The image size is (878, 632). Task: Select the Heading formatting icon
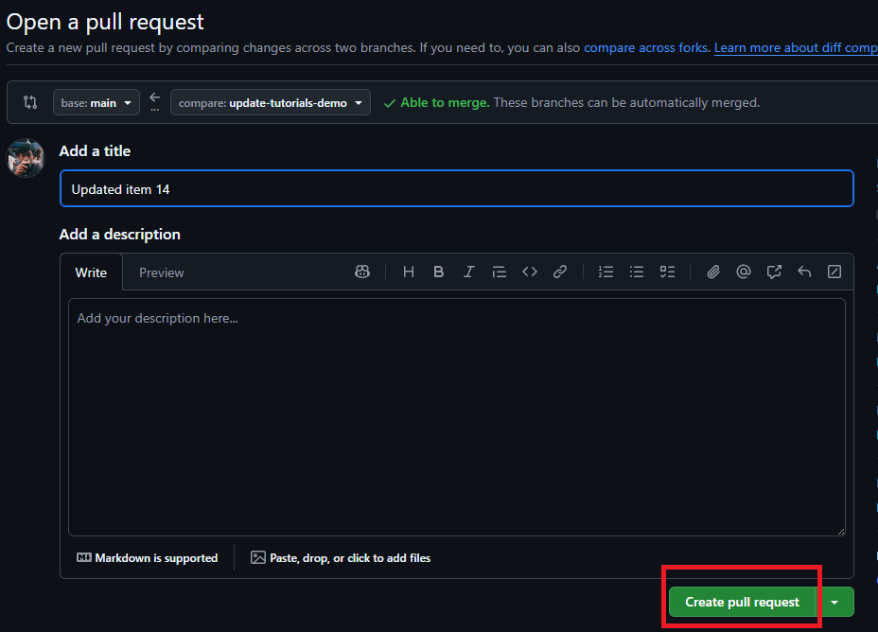coord(408,272)
